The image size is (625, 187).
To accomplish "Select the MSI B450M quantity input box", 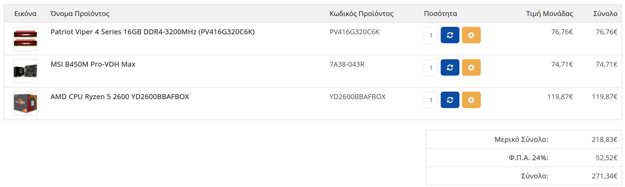I will point(431,67).
